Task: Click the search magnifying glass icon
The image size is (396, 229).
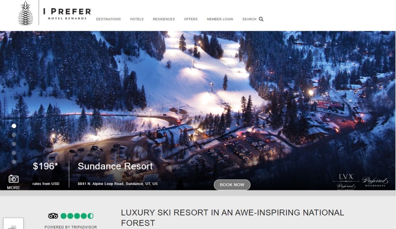Action: pyautogui.click(x=261, y=19)
